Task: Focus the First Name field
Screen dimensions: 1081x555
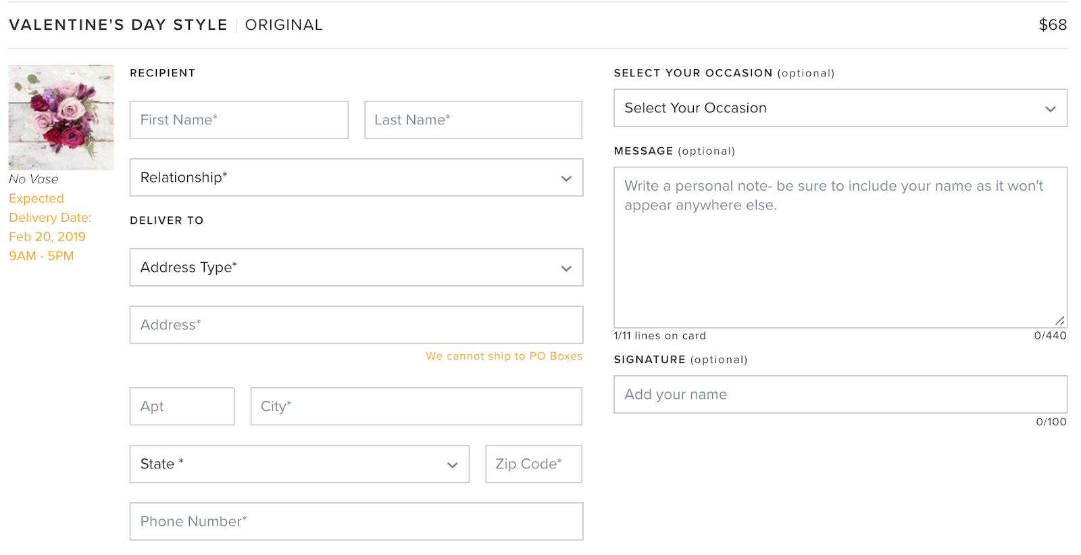Action: 238,120
